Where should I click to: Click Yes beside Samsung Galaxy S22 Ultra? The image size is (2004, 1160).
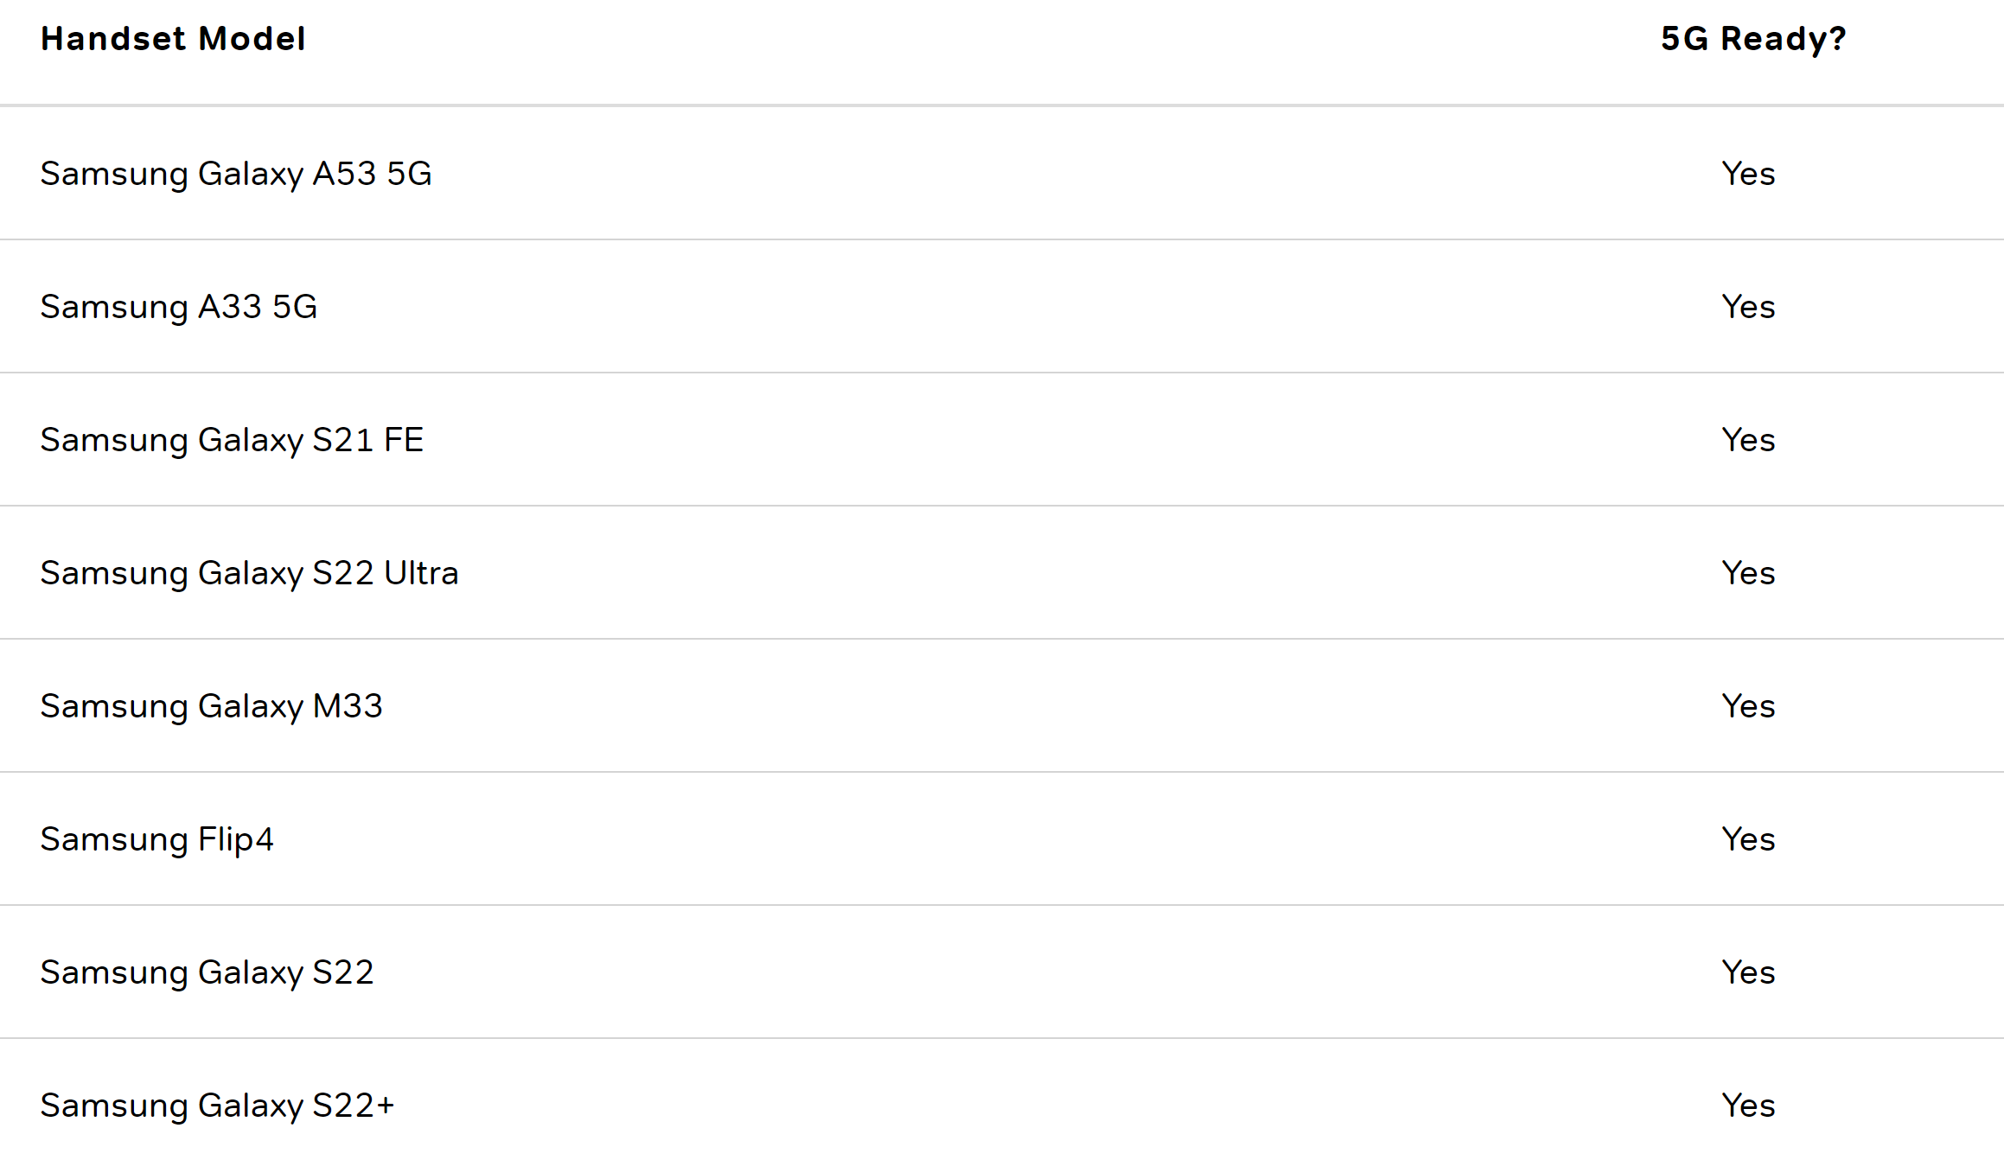tap(1748, 573)
